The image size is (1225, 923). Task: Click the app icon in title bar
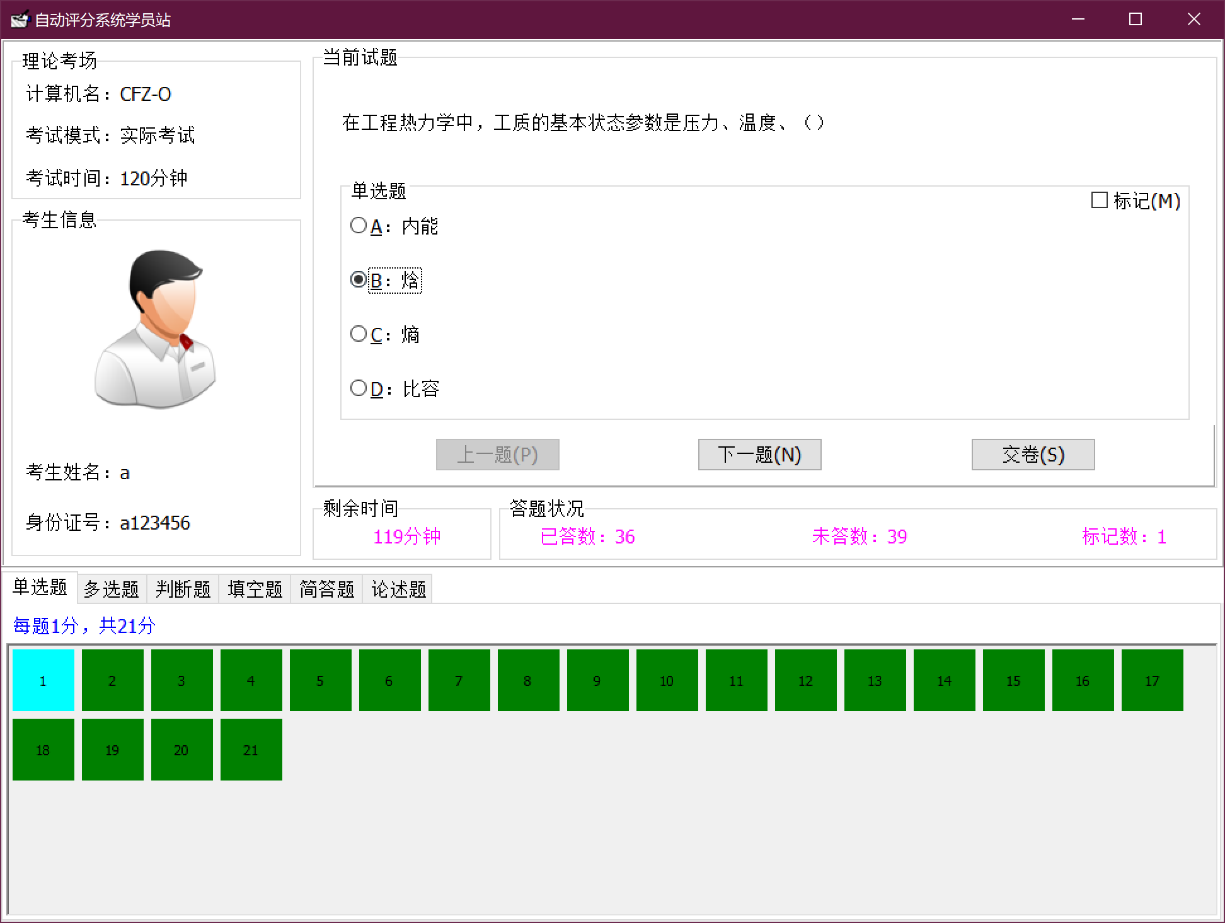tap(19, 20)
